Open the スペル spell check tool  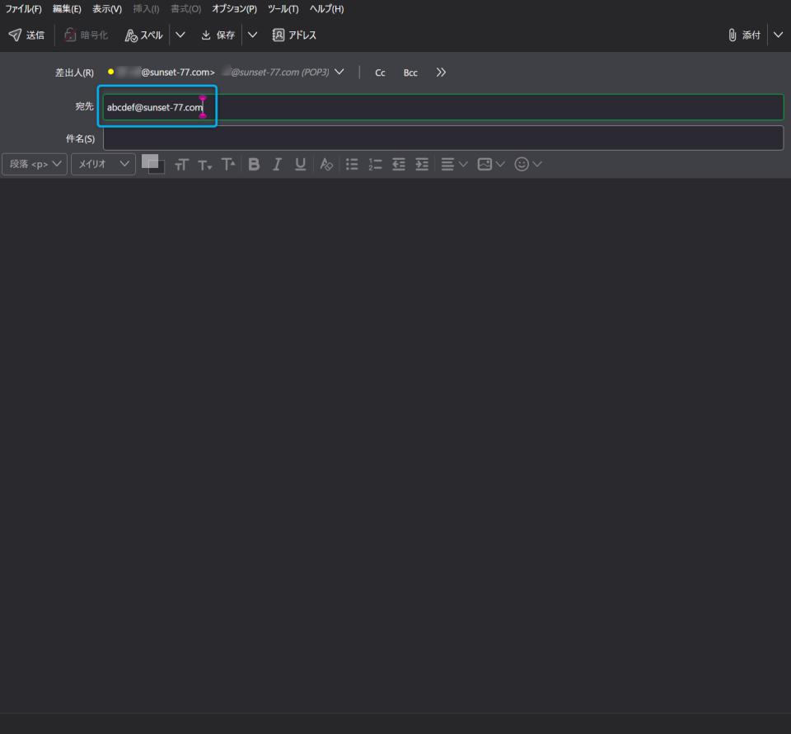144,35
